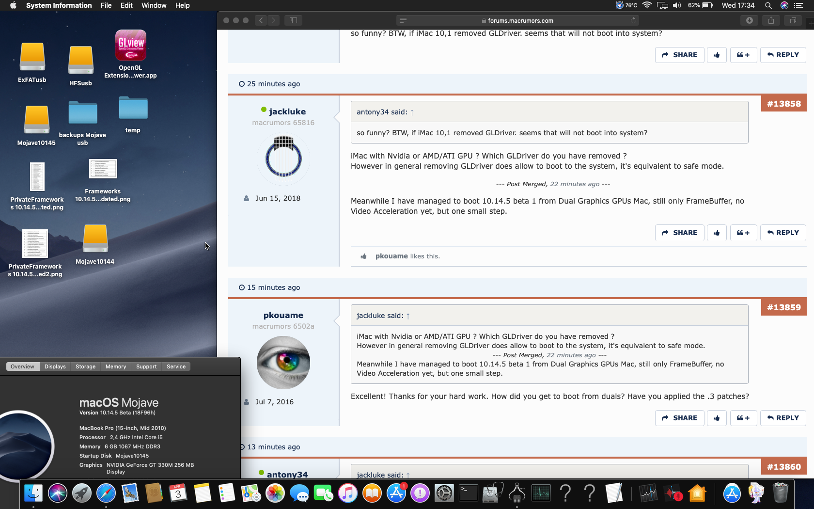Open Calendar in the Dock
Image resolution: width=814 pixels, height=509 pixels.
coord(178,493)
